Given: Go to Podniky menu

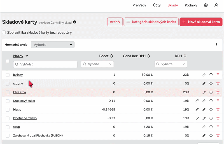Looking at the screenshot, I should pos(191,5).
